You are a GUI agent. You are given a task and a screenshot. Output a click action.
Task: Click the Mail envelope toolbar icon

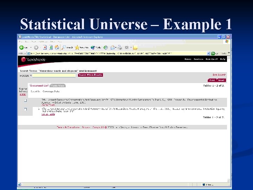[112, 47]
